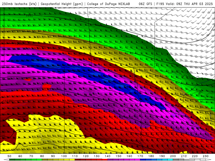Click the 90 value on the color scale
Image resolution: width=215 pixels, height=161 pixels.
[x=53, y=156]
